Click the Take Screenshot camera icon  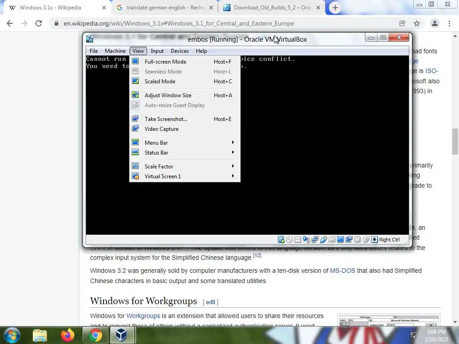[135, 118]
